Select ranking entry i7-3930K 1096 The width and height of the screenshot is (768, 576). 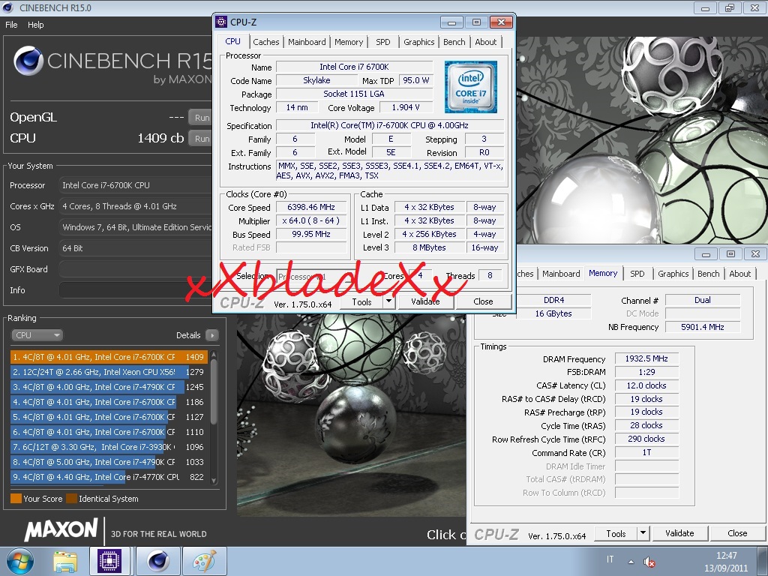point(109,447)
